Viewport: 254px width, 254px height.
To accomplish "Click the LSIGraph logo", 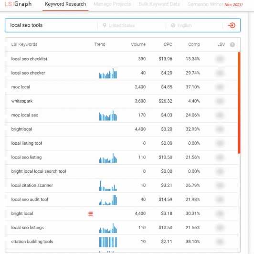I will tap(18, 4).
